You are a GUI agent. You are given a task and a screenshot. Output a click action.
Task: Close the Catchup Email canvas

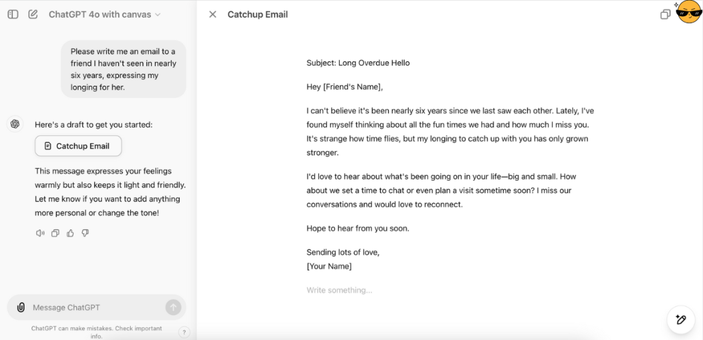coord(212,14)
